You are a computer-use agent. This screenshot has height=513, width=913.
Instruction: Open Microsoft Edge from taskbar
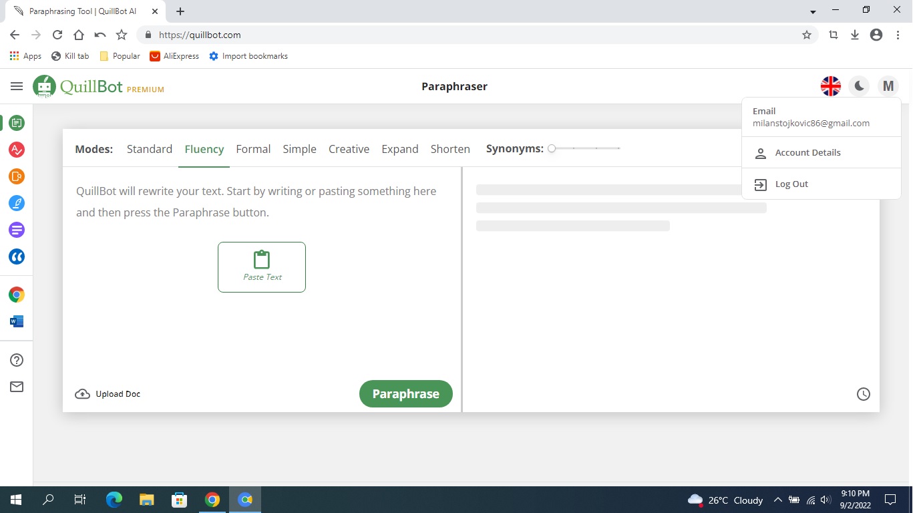(114, 500)
